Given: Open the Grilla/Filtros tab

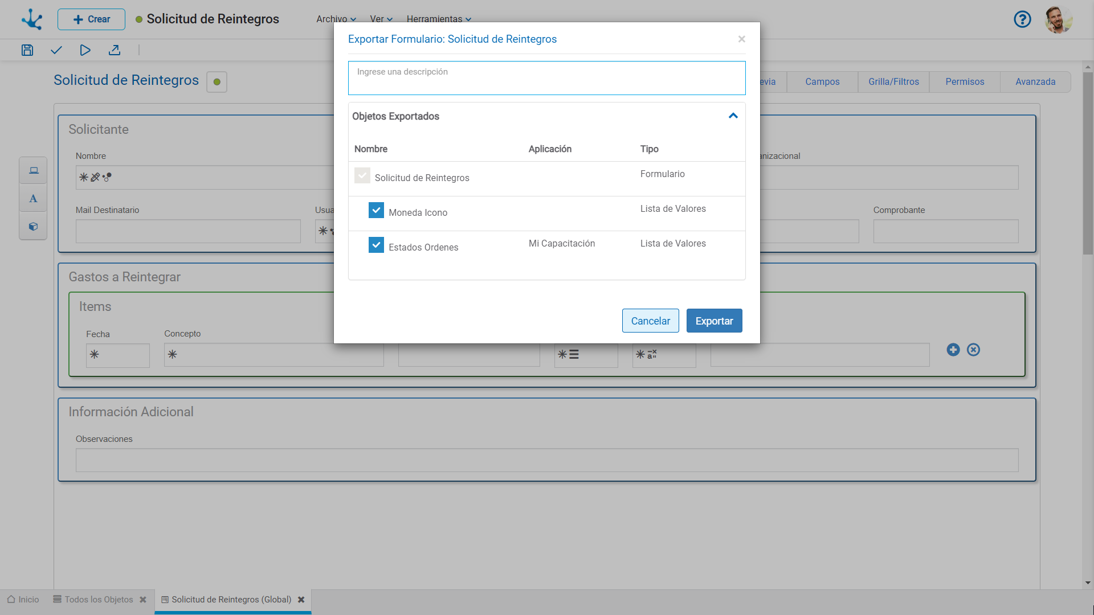Looking at the screenshot, I should click(x=893, y=82).
